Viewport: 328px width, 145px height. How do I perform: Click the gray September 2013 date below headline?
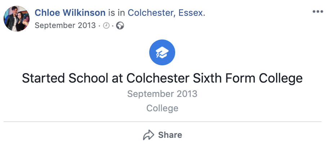(162, 94)
